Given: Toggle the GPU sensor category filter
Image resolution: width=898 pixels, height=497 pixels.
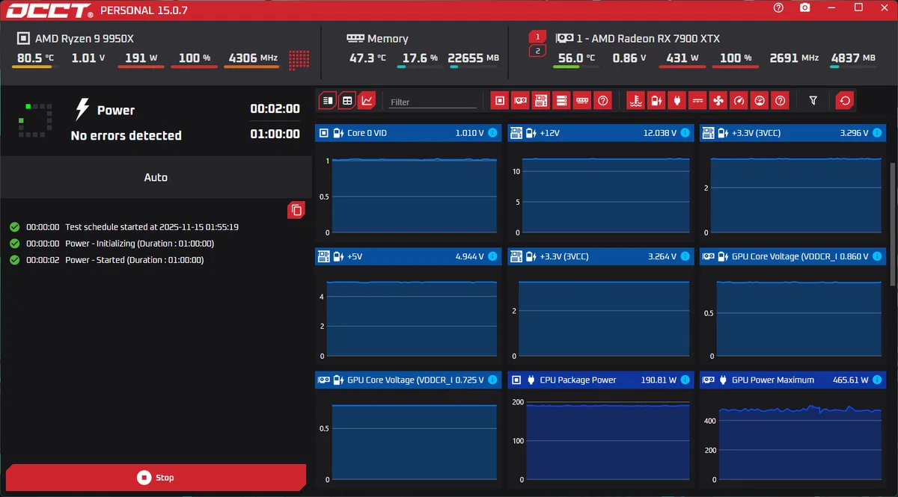Looking at the screenshot, I should [520, 100].
